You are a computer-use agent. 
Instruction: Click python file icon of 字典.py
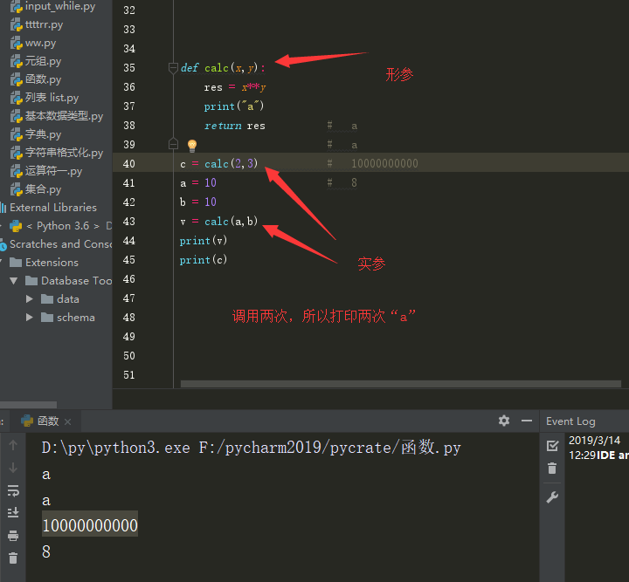click(x=17, y=134)
